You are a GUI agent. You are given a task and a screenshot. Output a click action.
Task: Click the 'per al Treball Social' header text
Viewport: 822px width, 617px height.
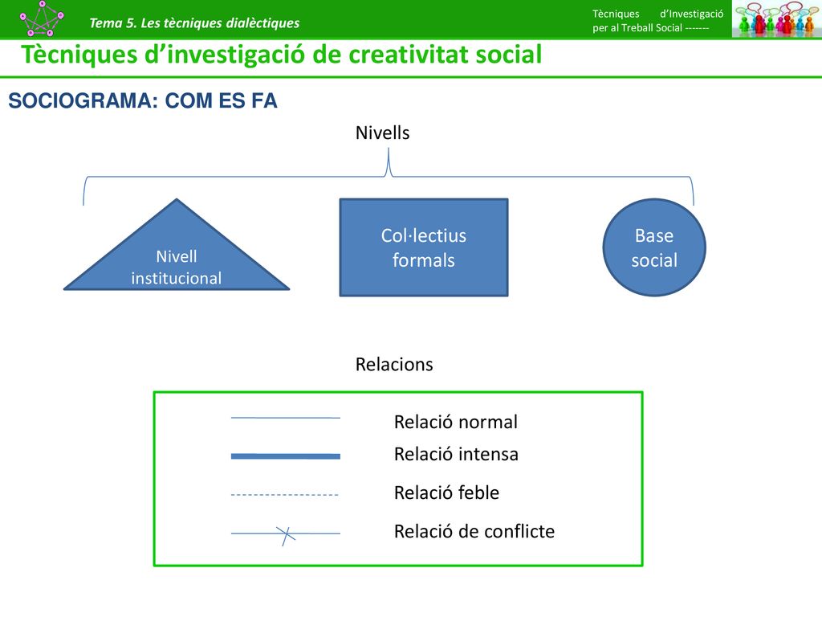pos(637,28)
